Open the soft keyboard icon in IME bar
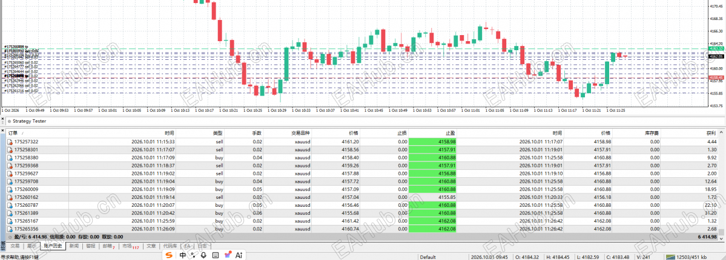726x260 pixels. point(216,255)
